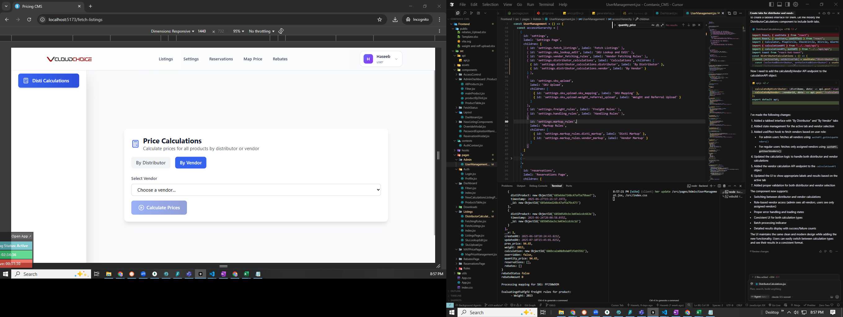This screenshot has width=843, height=317.
Task: Close the UserManagement.jsx editor tab
Action: [x=723, y=13]
